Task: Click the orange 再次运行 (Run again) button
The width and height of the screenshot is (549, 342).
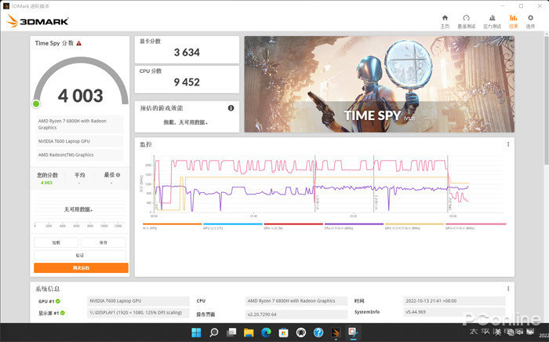Action: pos(81,267)
